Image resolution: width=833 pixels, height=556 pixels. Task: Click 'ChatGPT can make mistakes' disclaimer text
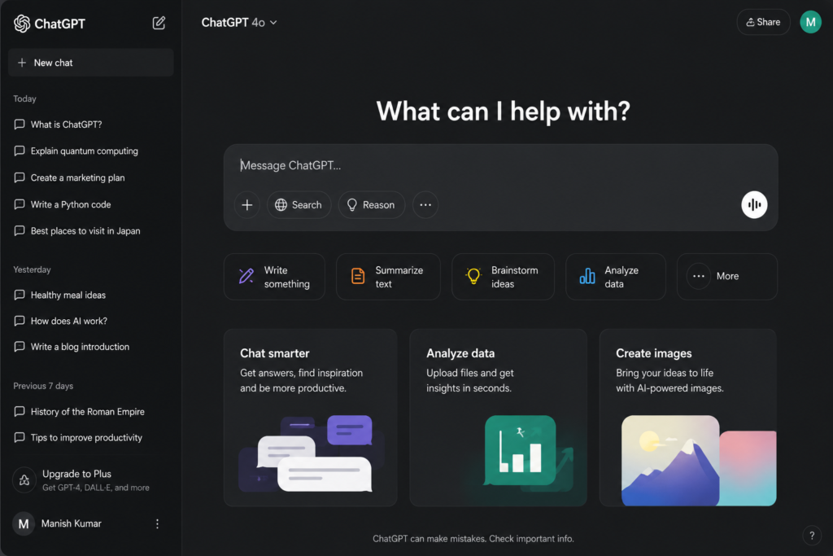coord(473,538)
